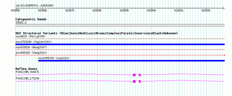This screenshot has height=96, width=232.
Task: Select the Cytogenetic Bands track title
Action: [31, 19]
